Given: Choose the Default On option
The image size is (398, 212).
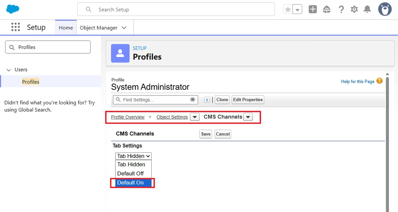Looking at the screenshot, I should 133,183.
